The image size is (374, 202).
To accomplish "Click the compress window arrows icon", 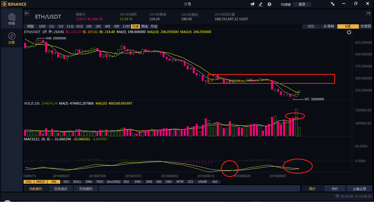I will 333,4.
